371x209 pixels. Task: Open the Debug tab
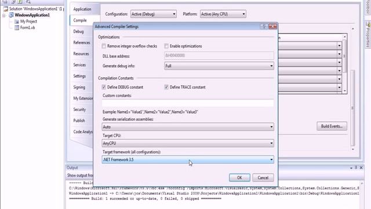(78, 31)
